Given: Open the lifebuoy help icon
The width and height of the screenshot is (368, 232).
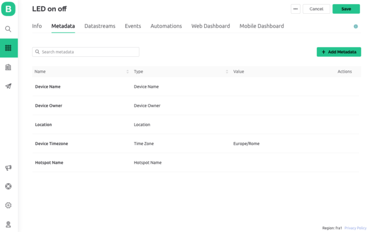Looking at the screenshot, I should [x=8, y=186].
